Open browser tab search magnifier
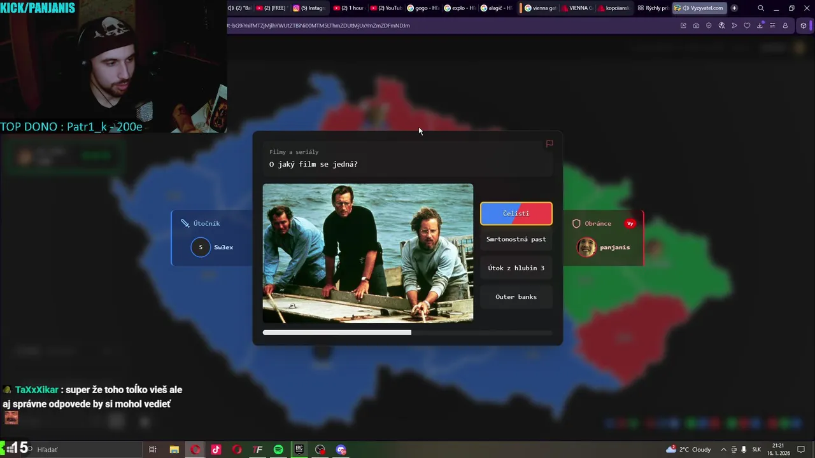Image resolution: width=815 pixels, height=458 pixels. click(761, 8)
